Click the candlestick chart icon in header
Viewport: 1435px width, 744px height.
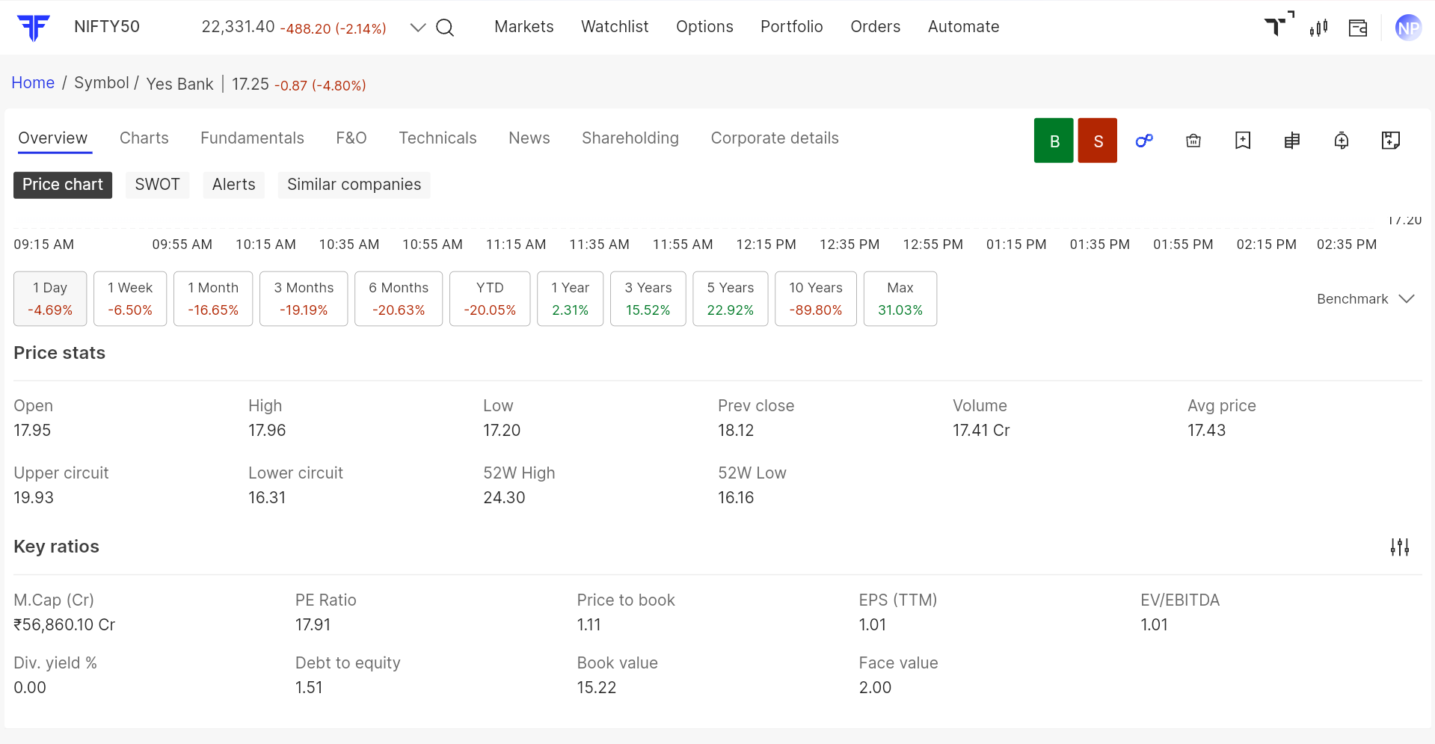click(x=1318, y=28)
